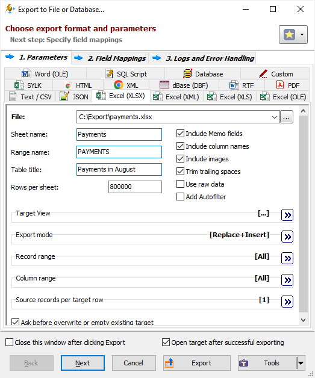The width and height of the screenshot is (315, 378).
Task: Uncheck Include Memo fields
Action: (x=180, y=133)
